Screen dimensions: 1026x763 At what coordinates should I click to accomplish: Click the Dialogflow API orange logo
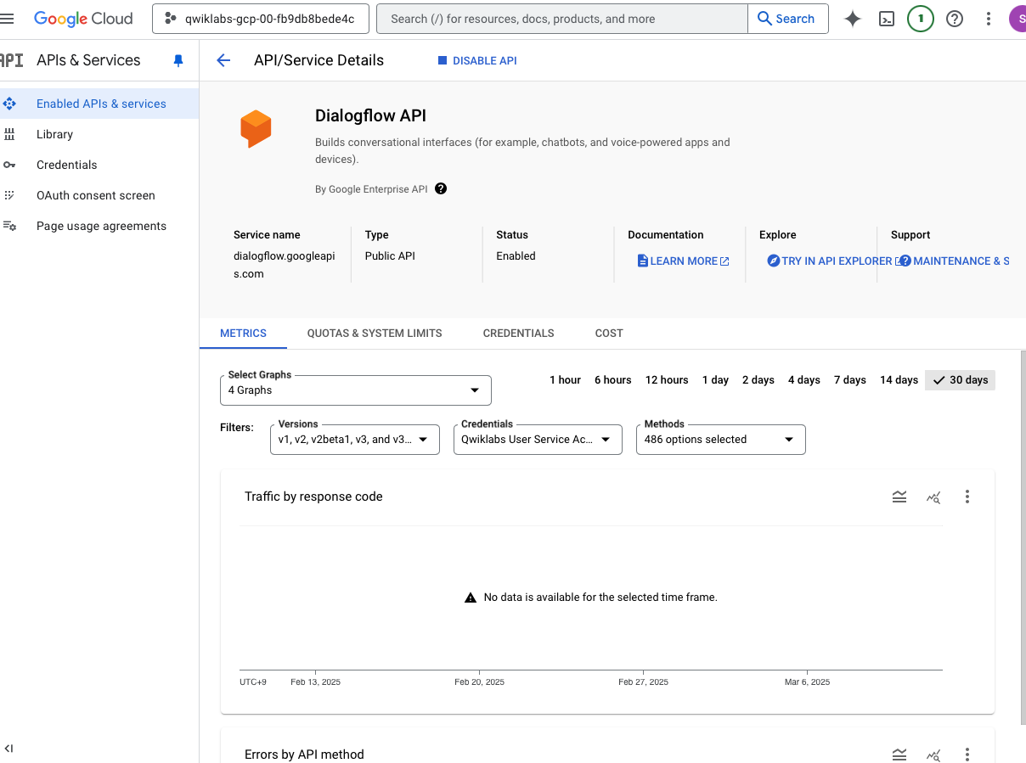(x=256, y=129)
